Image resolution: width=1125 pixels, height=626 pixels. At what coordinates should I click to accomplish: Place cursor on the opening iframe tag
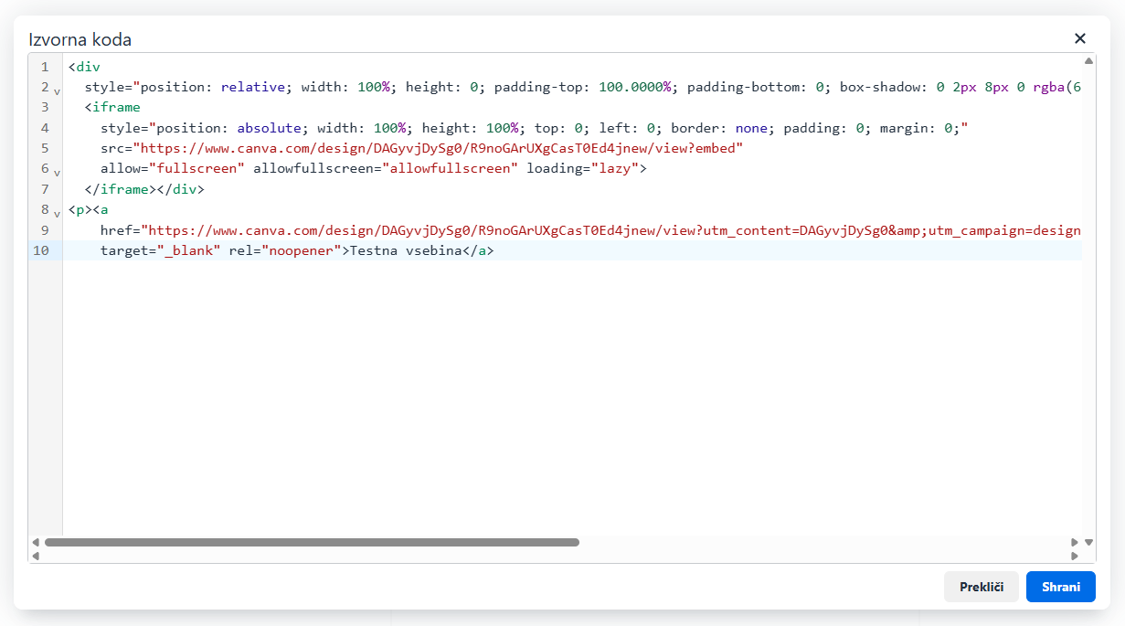click(116, 107)
